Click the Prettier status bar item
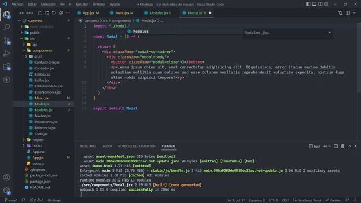The image size is (361, 203). tap(333, 200)
